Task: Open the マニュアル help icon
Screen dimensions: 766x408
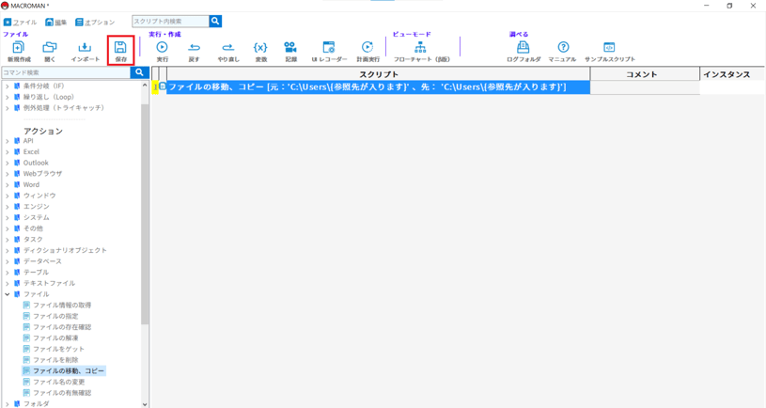Action: (563, 47)
